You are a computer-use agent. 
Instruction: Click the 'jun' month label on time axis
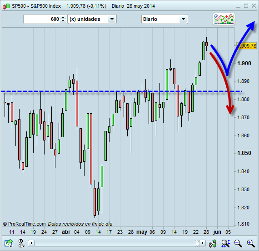pos(217,232)
